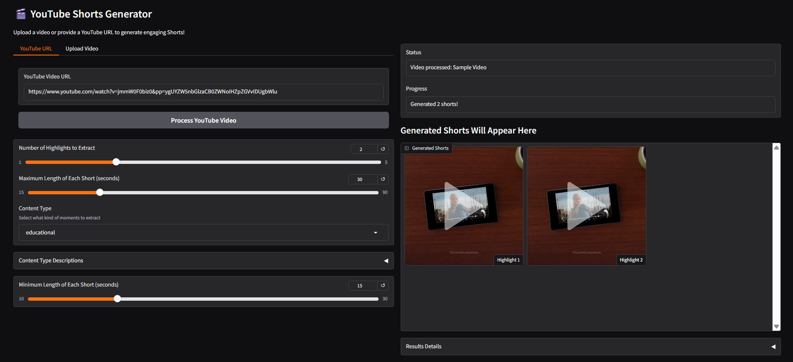Open the Content Type dropdown showing educational
This screenshot has height=362, width=793.
coord(203,232)
